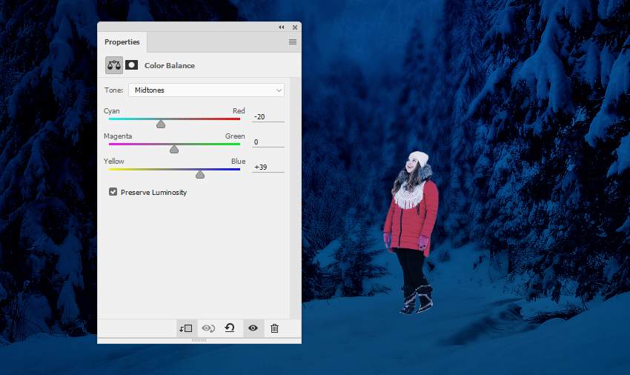
Task: Click the panel bottom resize grip
Action: point(199,340)
